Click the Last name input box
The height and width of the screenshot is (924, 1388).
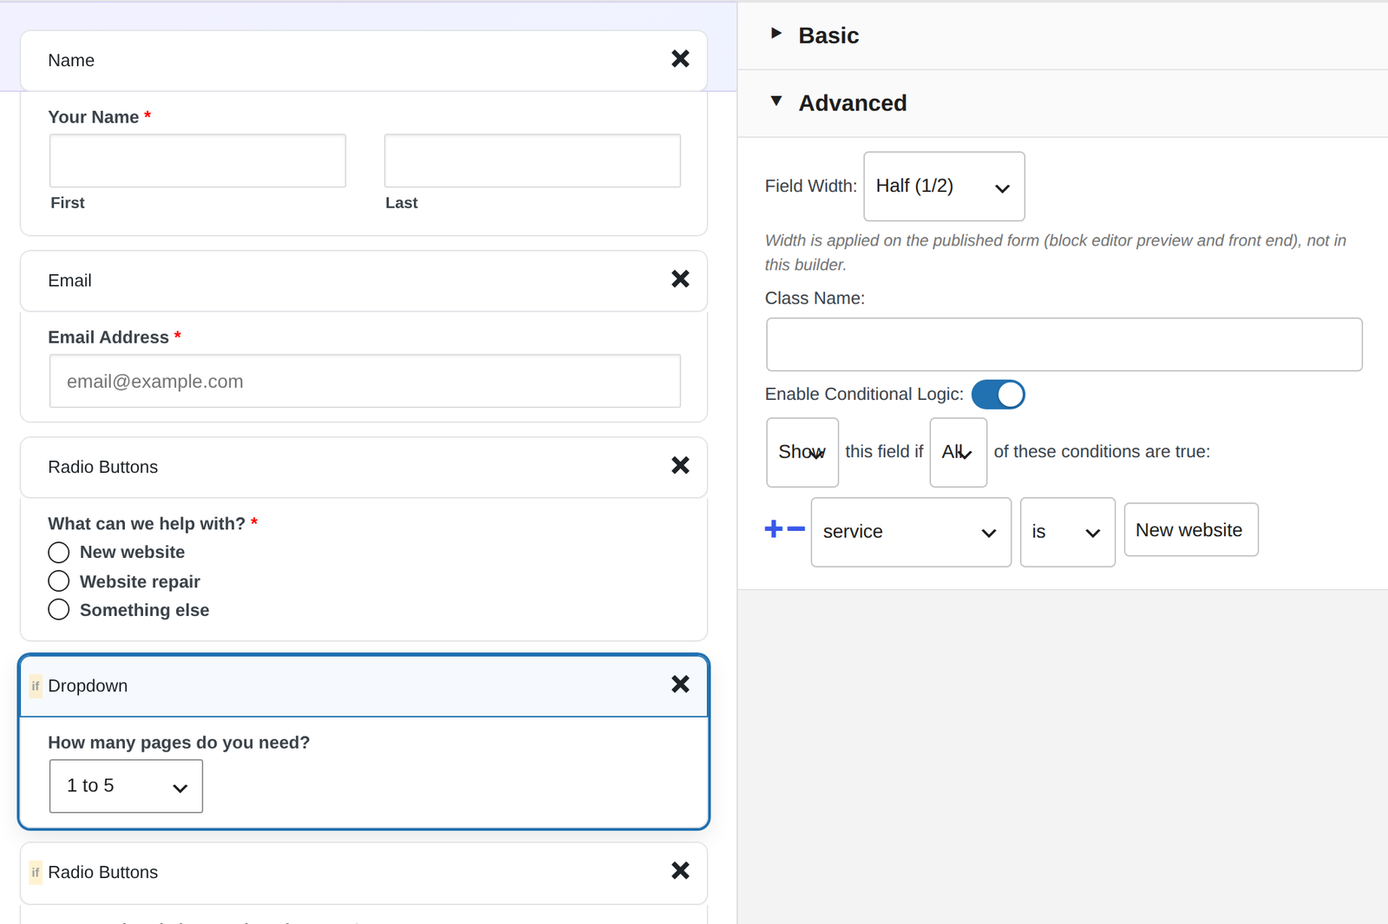click(533, 161)
